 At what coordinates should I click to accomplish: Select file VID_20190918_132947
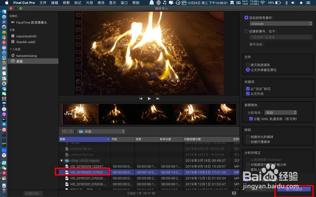pyautogui.click(x=149, y=166)
